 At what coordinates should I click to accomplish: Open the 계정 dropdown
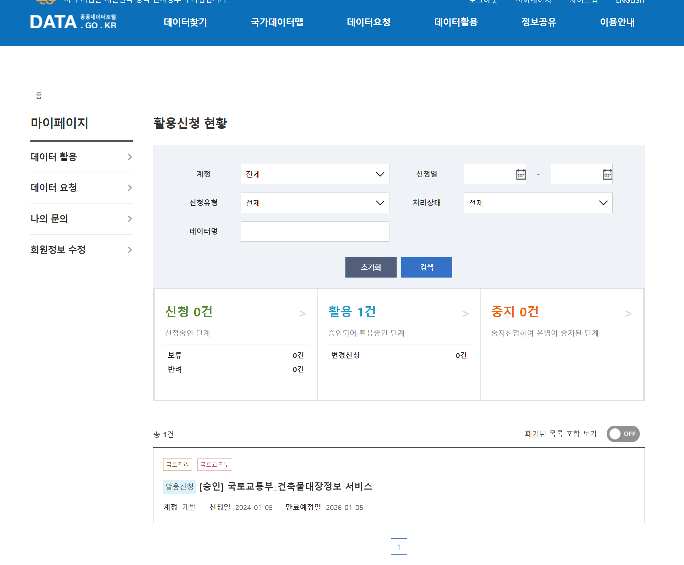click(315, 174)
